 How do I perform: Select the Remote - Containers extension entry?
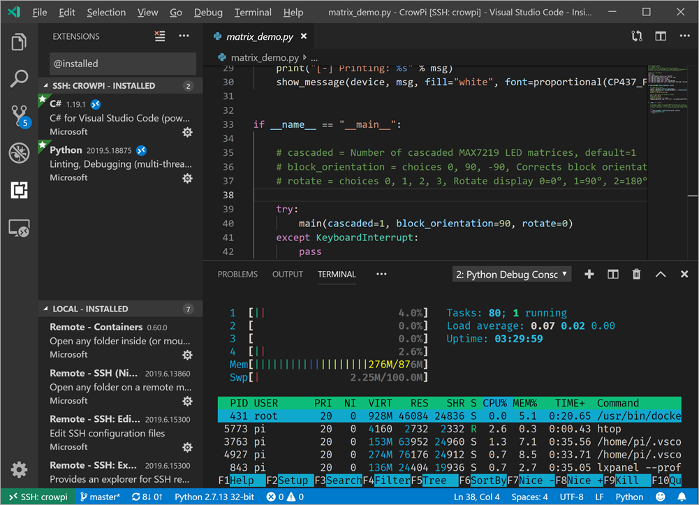[120, 341]
